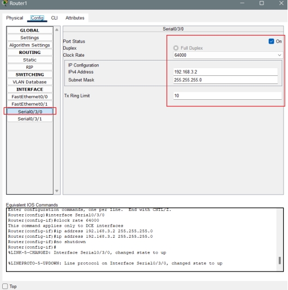Image resolution: width=288 pixels, height=290 pixels.
Task: Open VLAN Database
Action: tap(29, 82)
